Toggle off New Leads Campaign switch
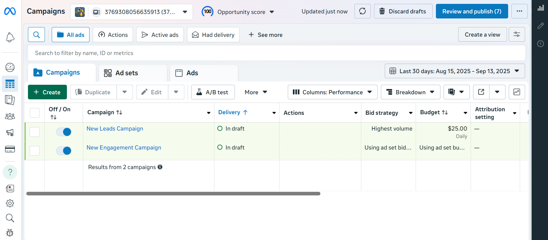This screenshot has width=548, height=240. [64, 132]
